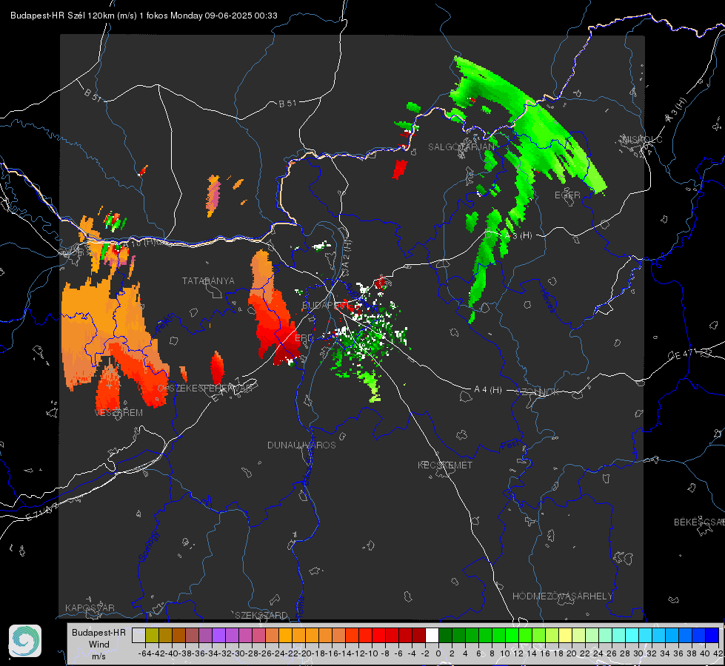Click the BUDAPEST city label
Screen dimensions: 725x666
[325, 305]
